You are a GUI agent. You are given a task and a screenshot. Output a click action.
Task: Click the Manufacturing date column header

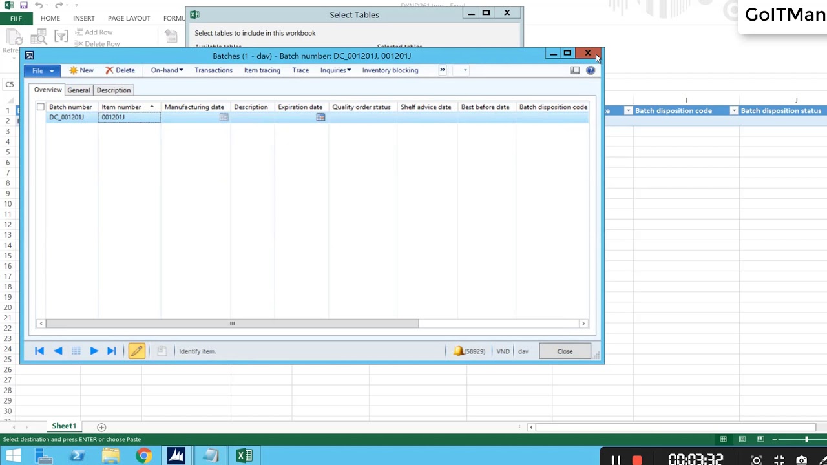194,107
